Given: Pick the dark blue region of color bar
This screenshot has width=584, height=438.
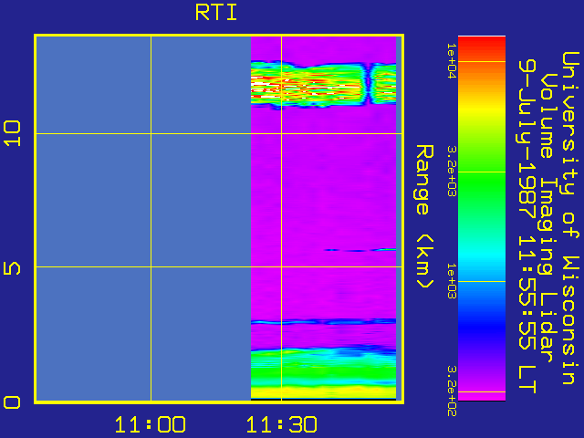Looking at the screenshot, I should [482, 328].
